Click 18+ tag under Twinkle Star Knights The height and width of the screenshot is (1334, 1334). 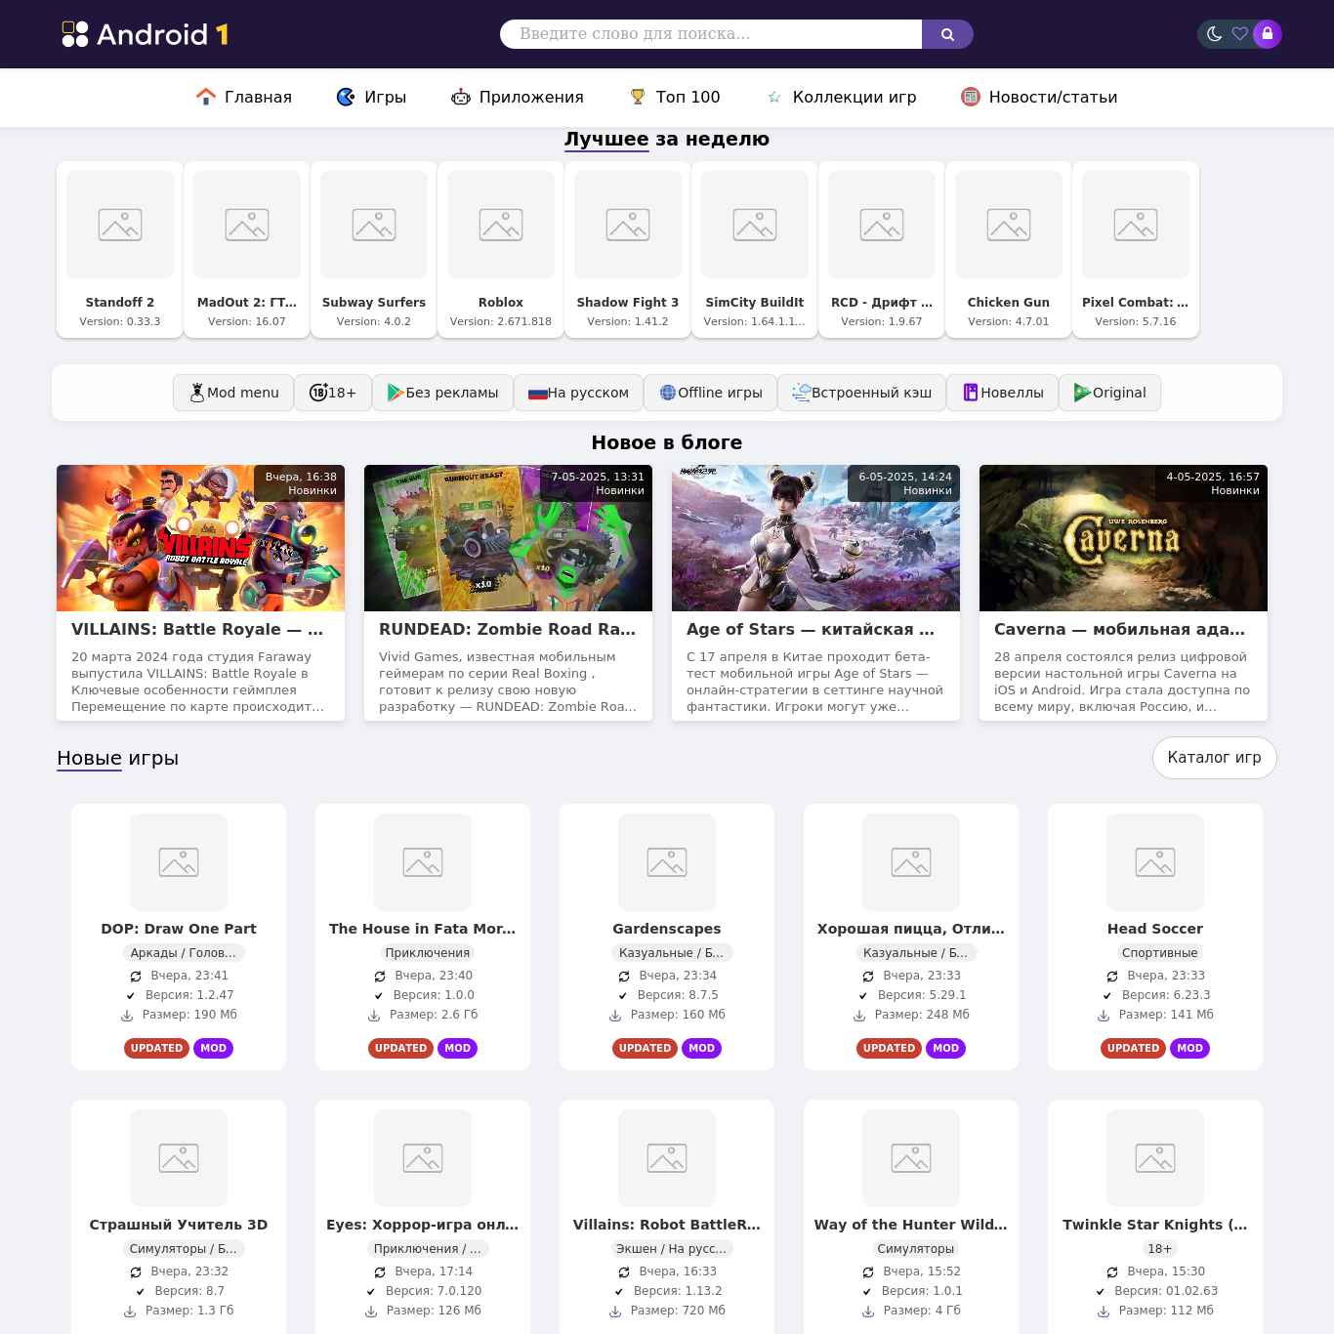pyautogui.click(x=1160, y=1249)
